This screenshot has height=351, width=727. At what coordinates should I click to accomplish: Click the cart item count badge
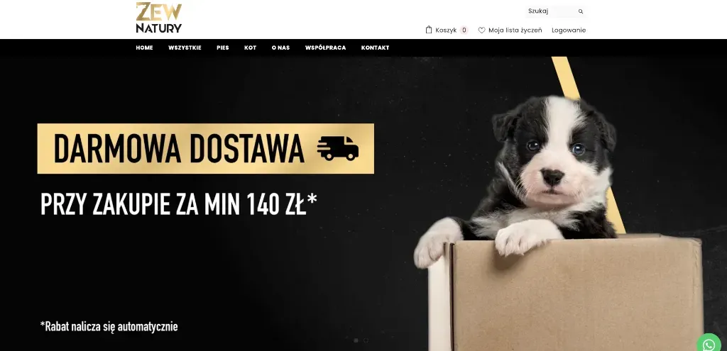[x=464, y=30]
